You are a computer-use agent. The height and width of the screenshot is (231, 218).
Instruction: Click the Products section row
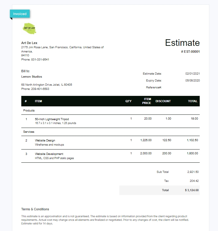point(110,111)
